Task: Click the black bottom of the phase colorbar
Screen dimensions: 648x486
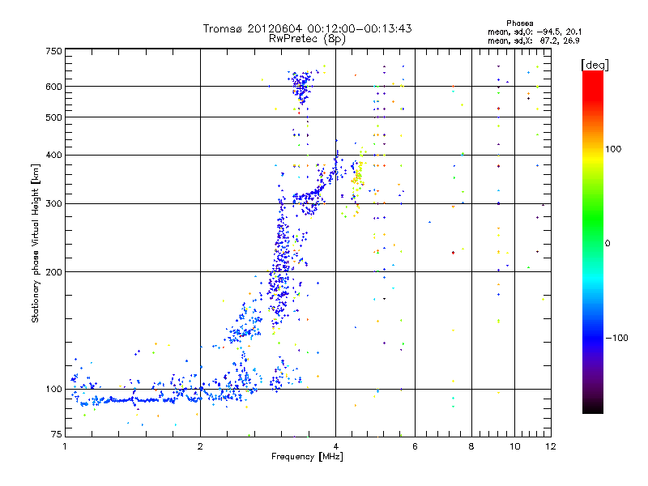Action: 593,407
